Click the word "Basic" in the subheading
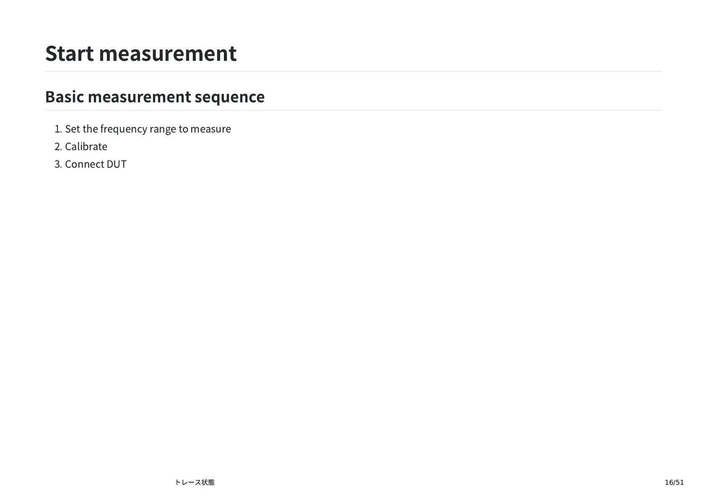Image resolution: width=706 pixels, height=499 pixels. coord(65,97)
